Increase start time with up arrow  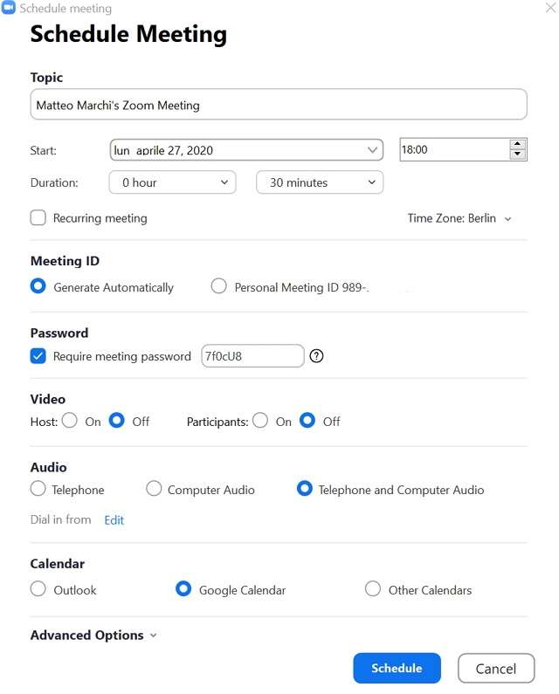coord(517,144)
